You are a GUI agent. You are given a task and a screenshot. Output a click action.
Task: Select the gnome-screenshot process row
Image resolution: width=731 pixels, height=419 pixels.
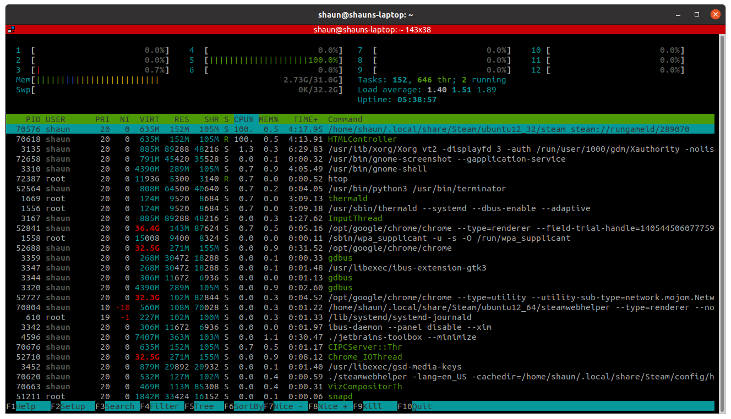360,159
